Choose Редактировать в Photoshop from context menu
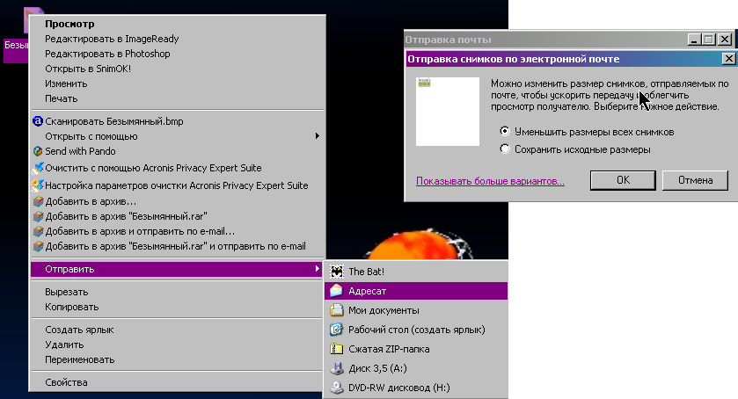The height and width of the screenshot is (399, 738). (x=106, y=54)
